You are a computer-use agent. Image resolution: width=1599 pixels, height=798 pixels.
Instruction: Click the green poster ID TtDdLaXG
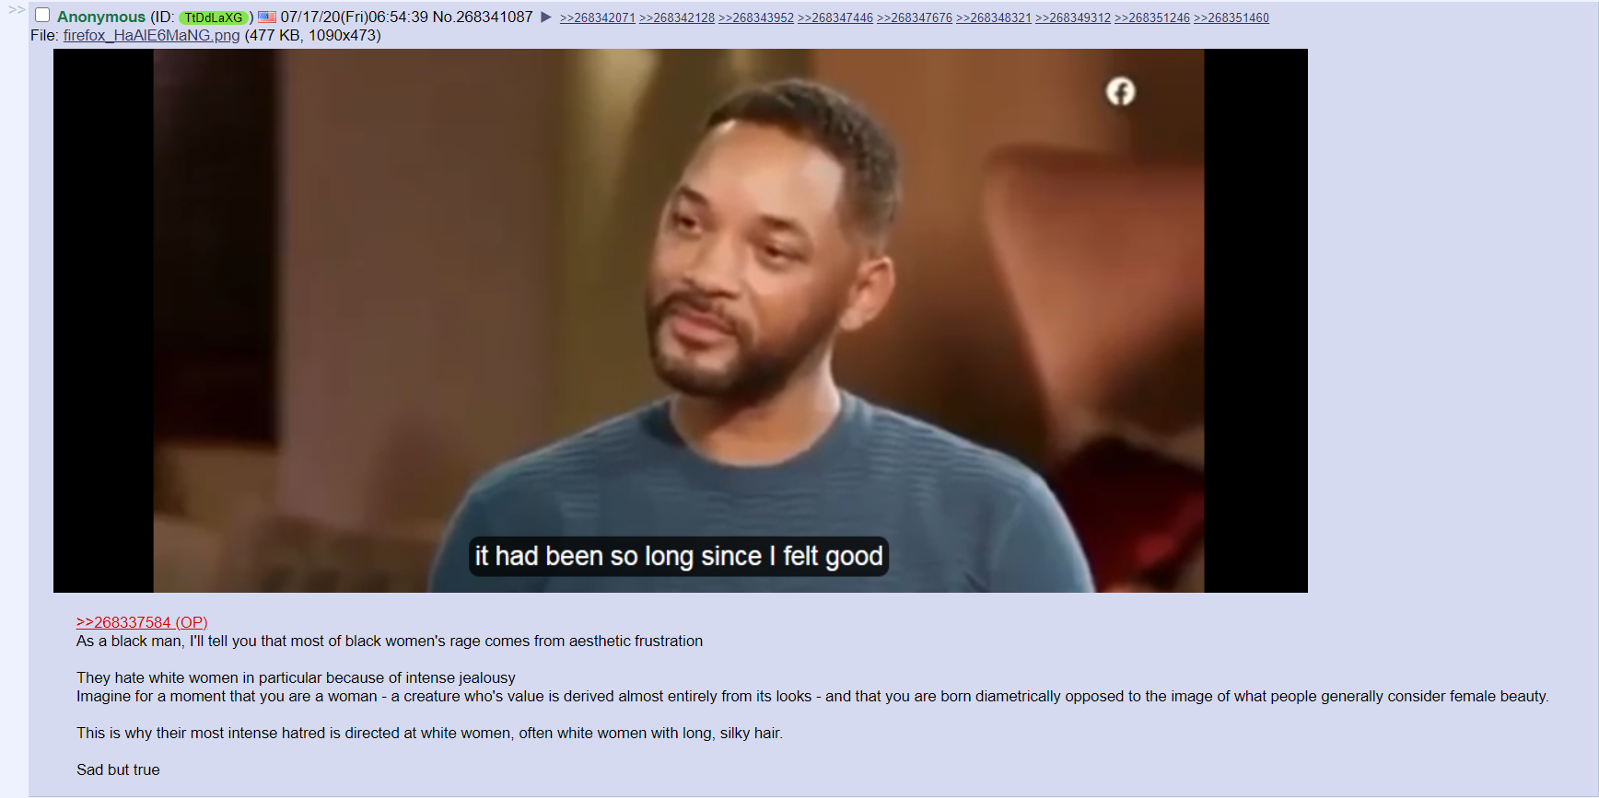point(214,17)
